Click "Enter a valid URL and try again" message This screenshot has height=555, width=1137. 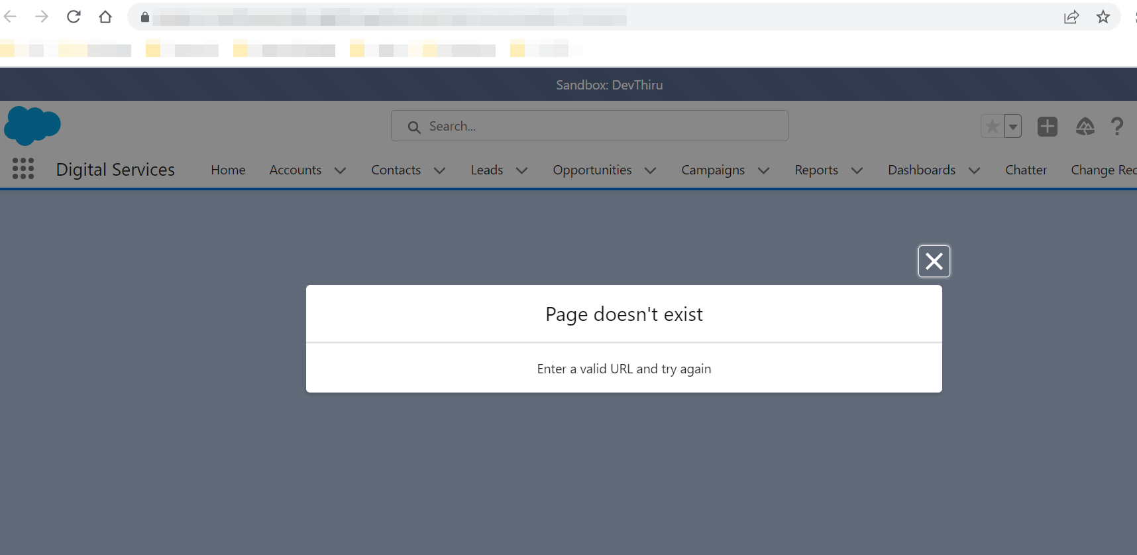[x=624, y=369]
